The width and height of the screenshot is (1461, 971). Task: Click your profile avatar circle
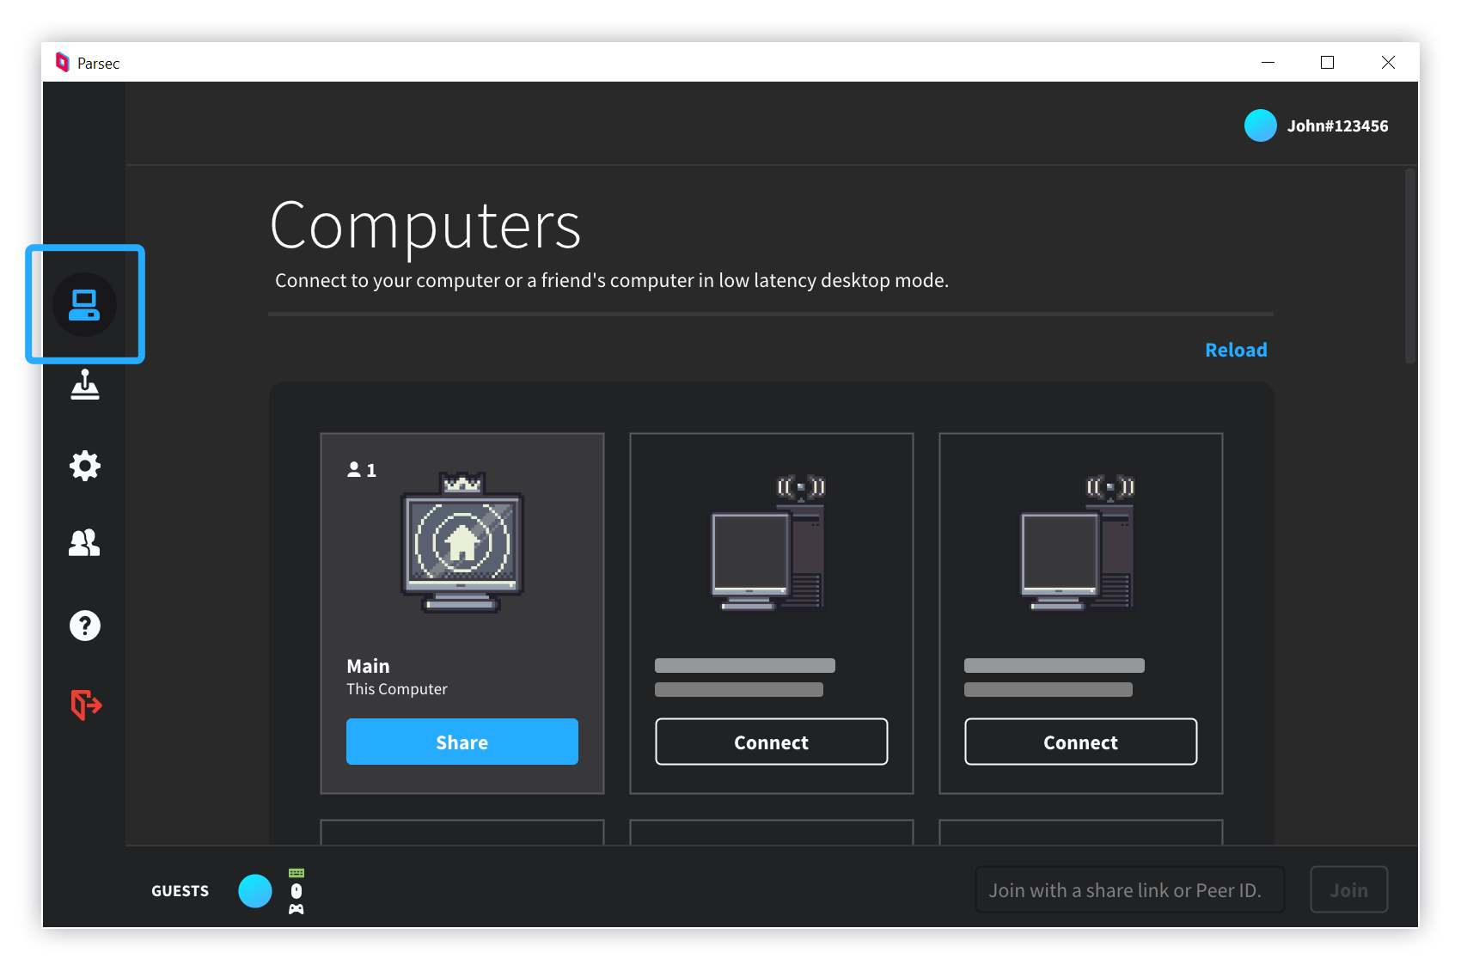[1261, 125]
